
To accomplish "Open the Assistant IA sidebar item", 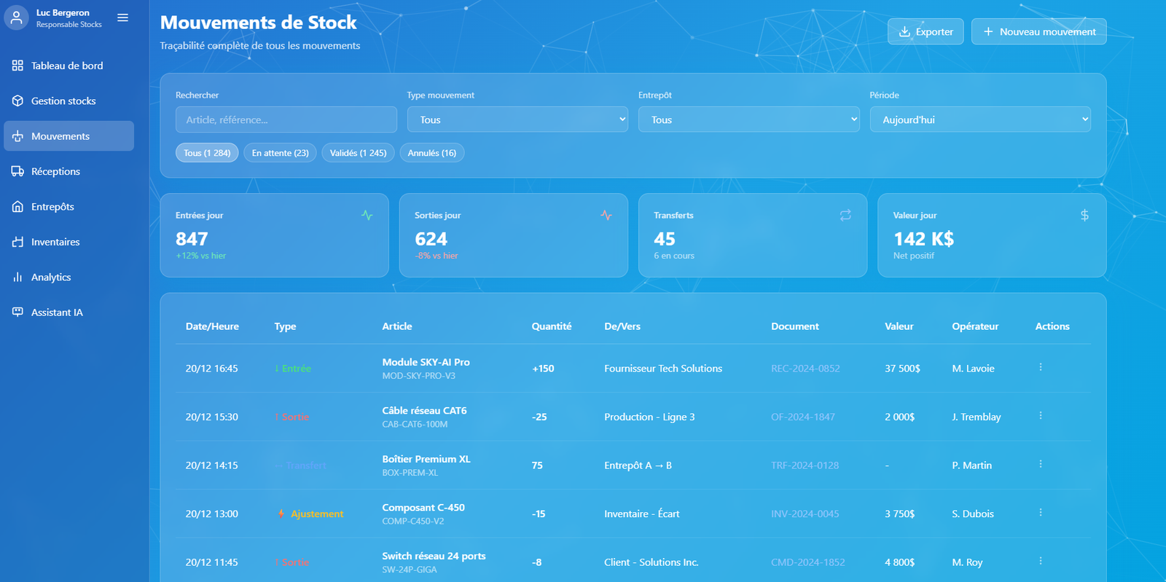I will click(57, 312).
